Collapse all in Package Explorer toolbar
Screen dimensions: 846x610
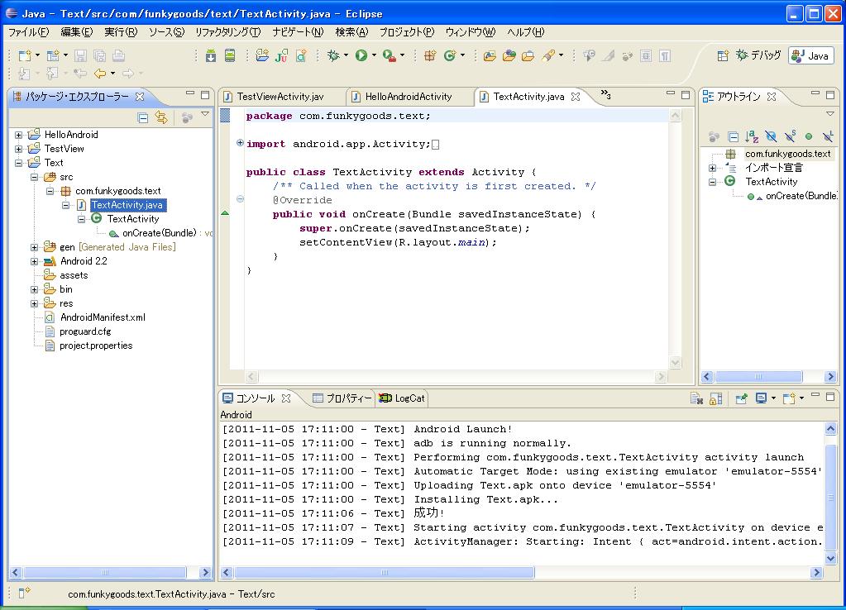142,117
